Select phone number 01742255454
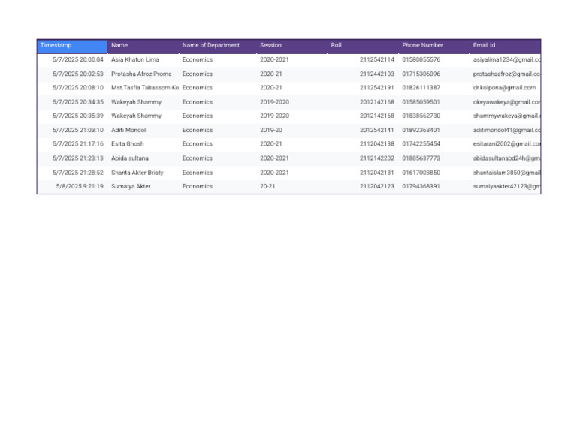The image size is (577, 446). (x=421, y=143)
